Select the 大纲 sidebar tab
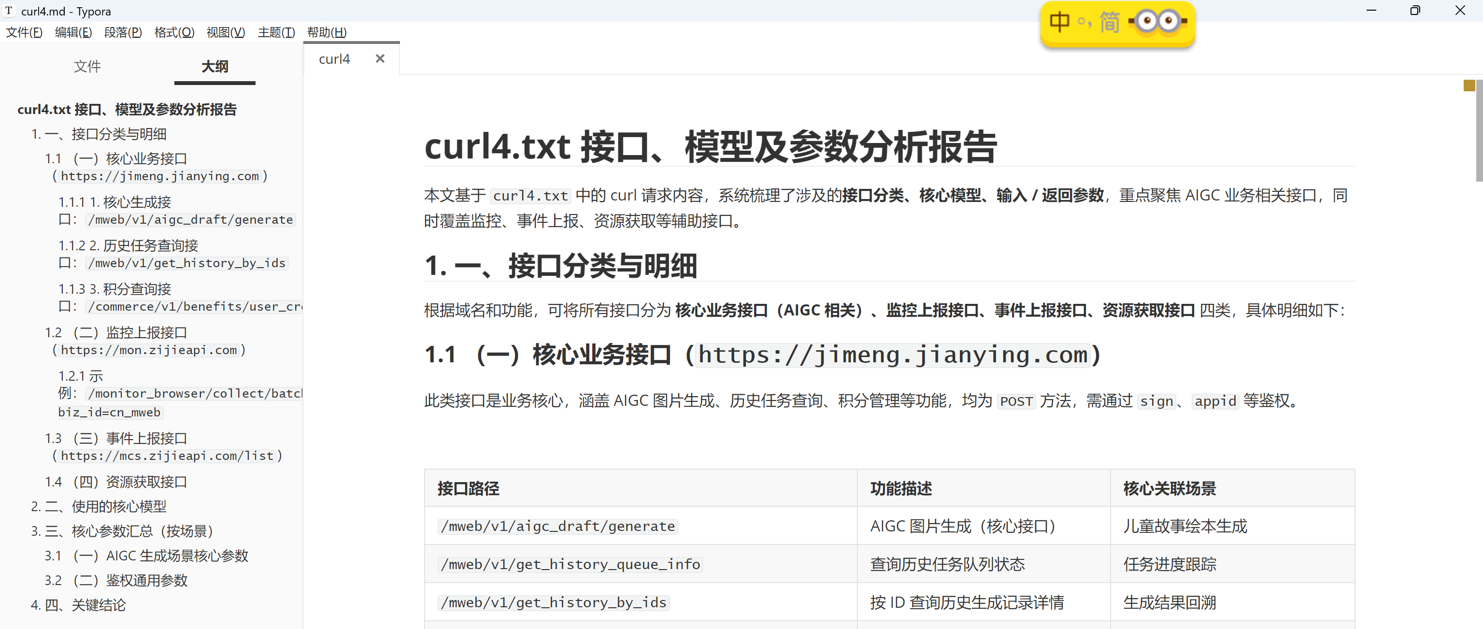The height and width of the screenshot is (629, 1483). click(215, 66)
